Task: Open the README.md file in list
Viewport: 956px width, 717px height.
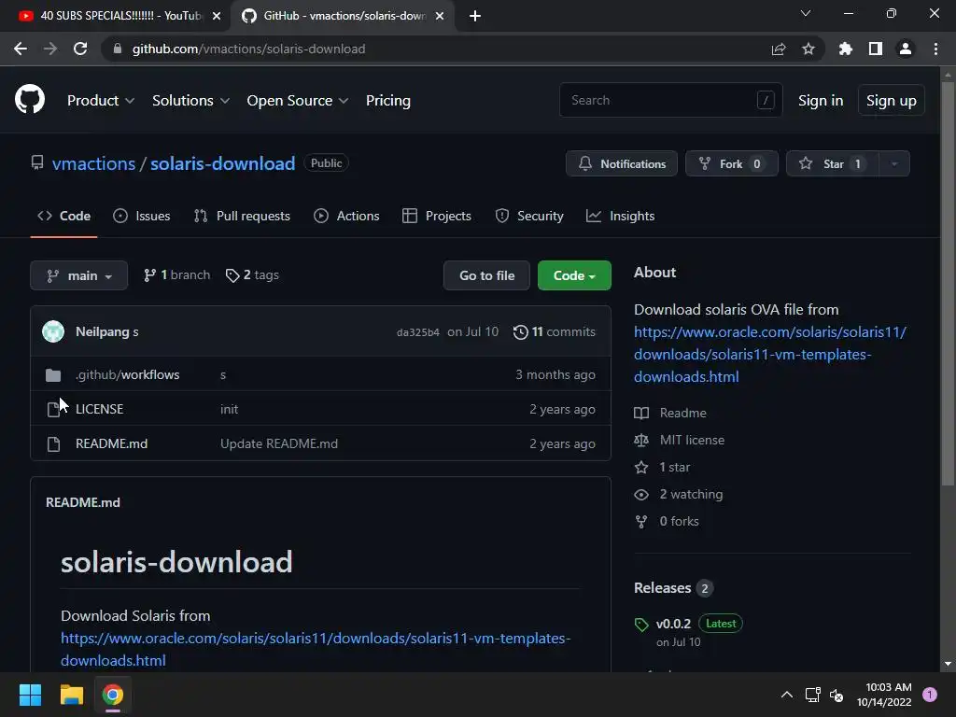Action: 112,443
